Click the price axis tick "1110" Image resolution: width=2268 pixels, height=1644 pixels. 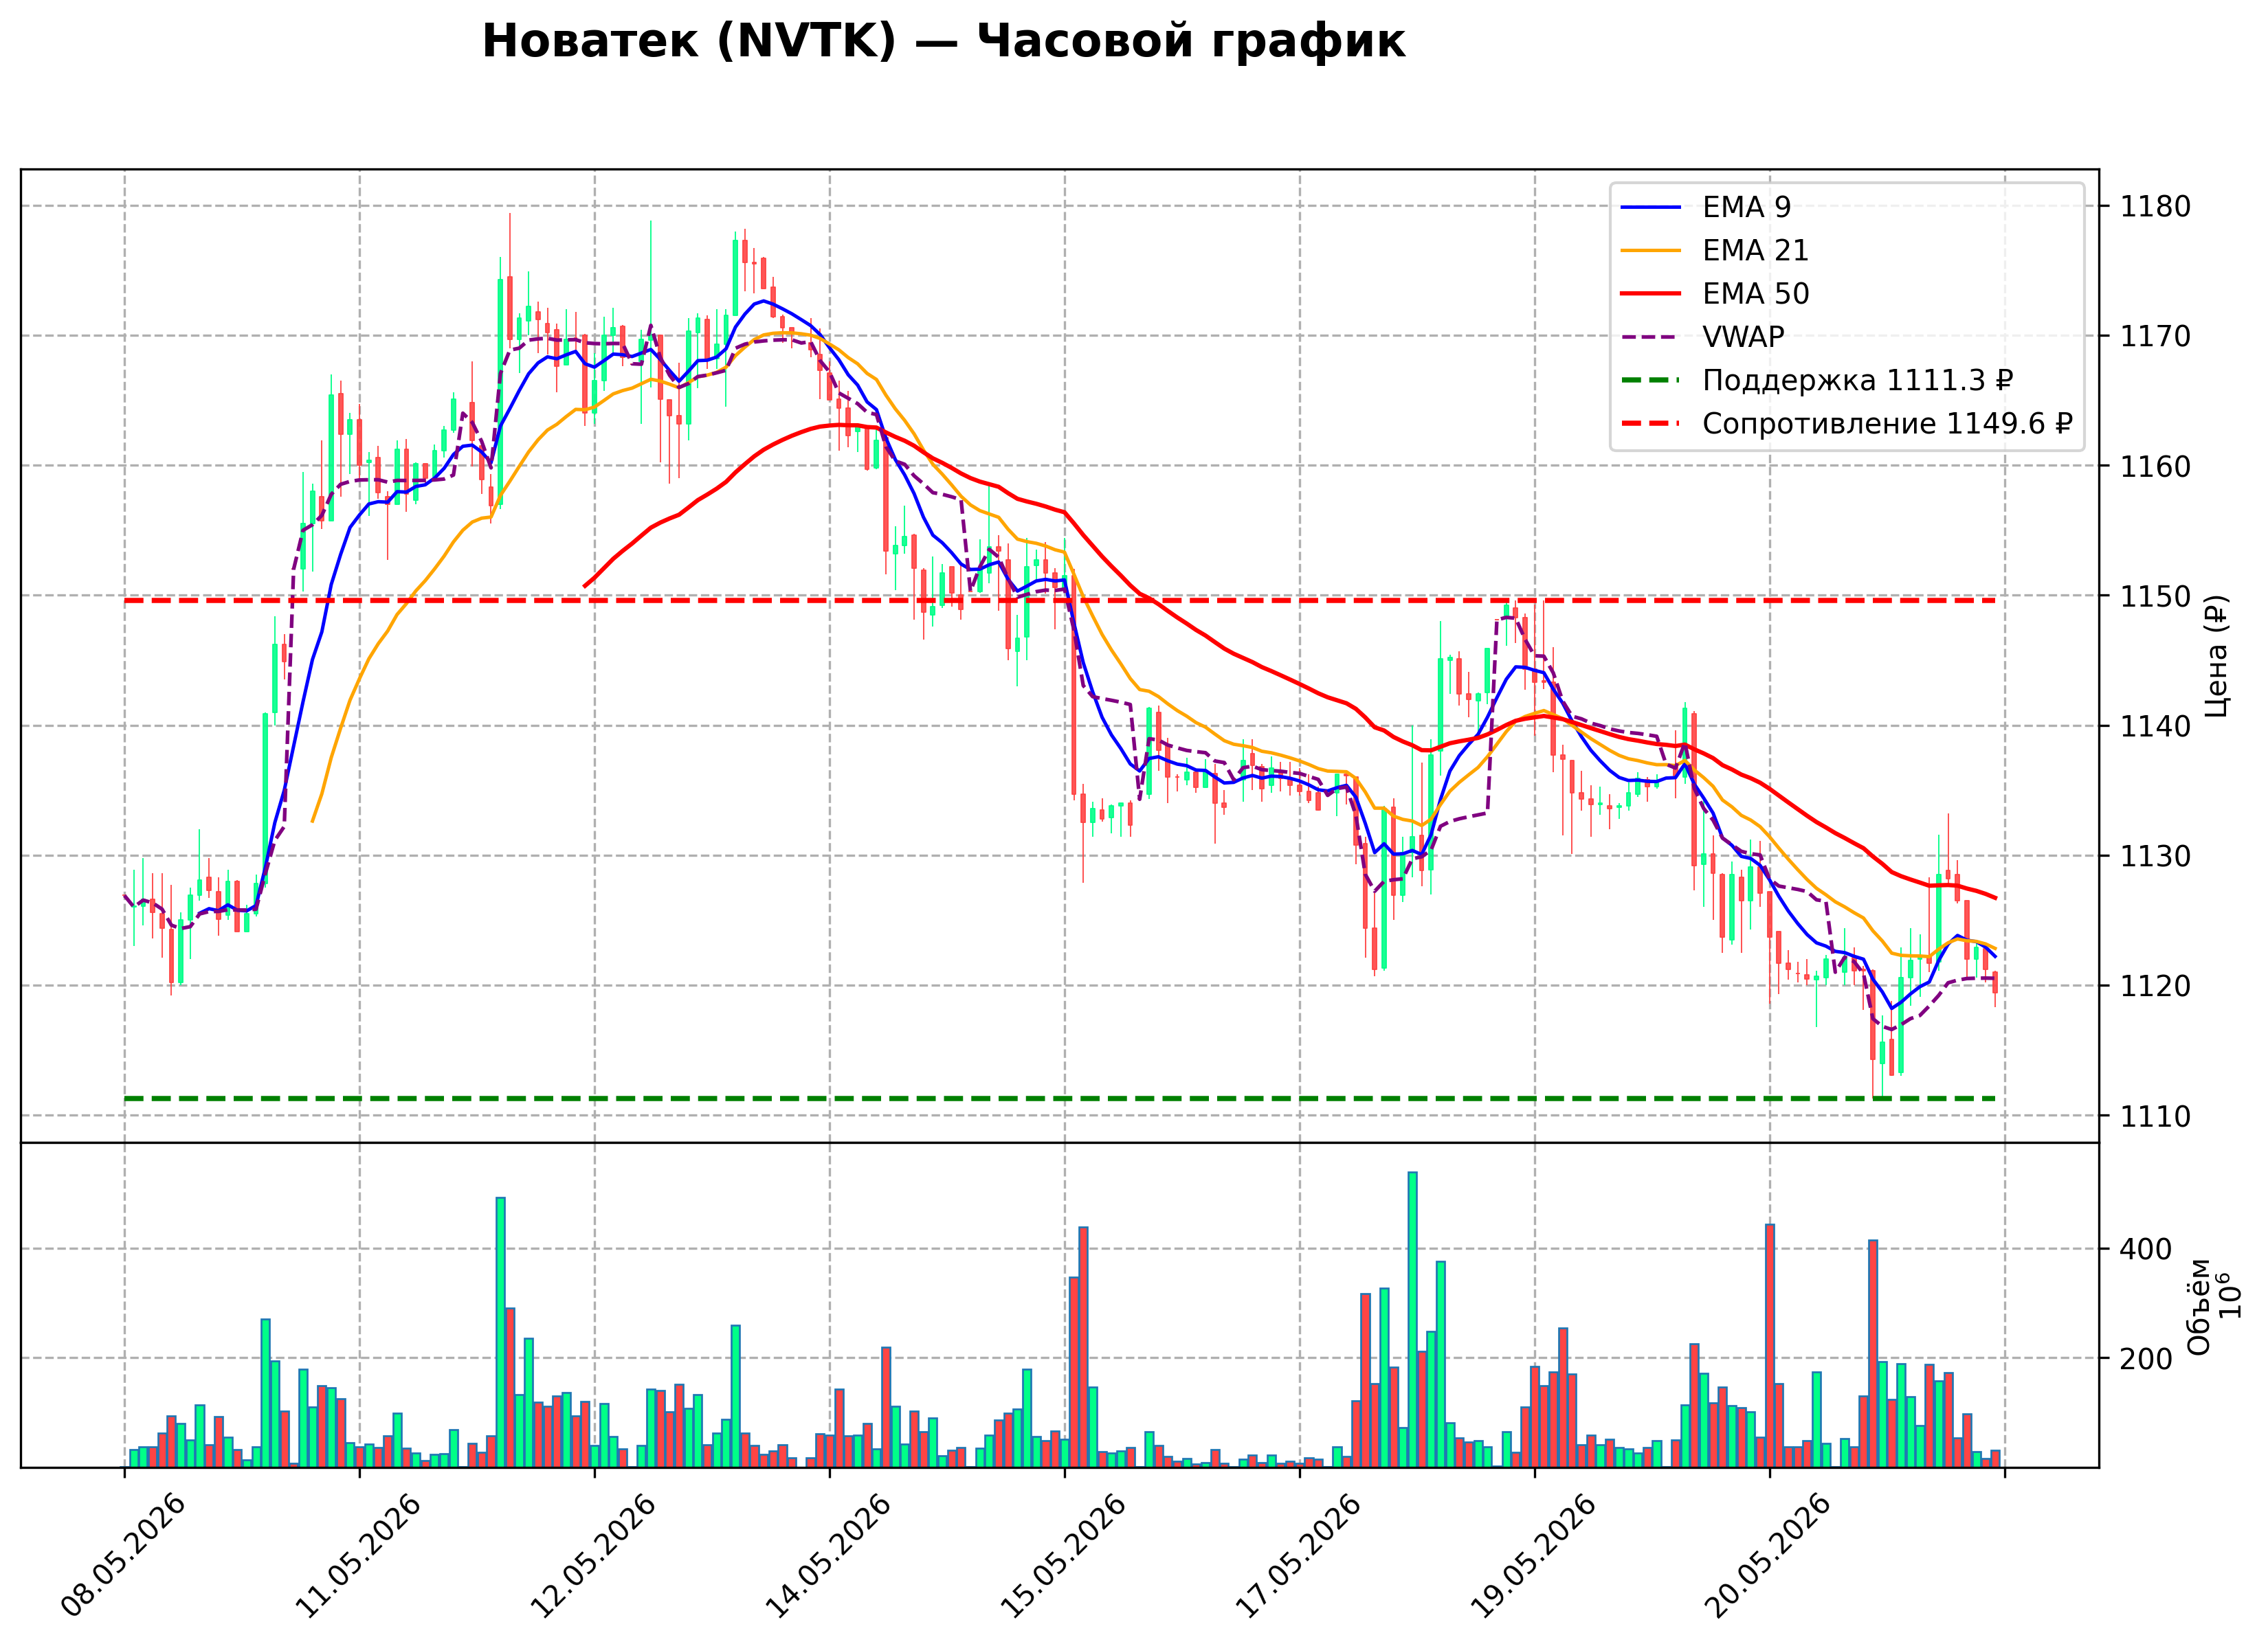[2155, 1116]
